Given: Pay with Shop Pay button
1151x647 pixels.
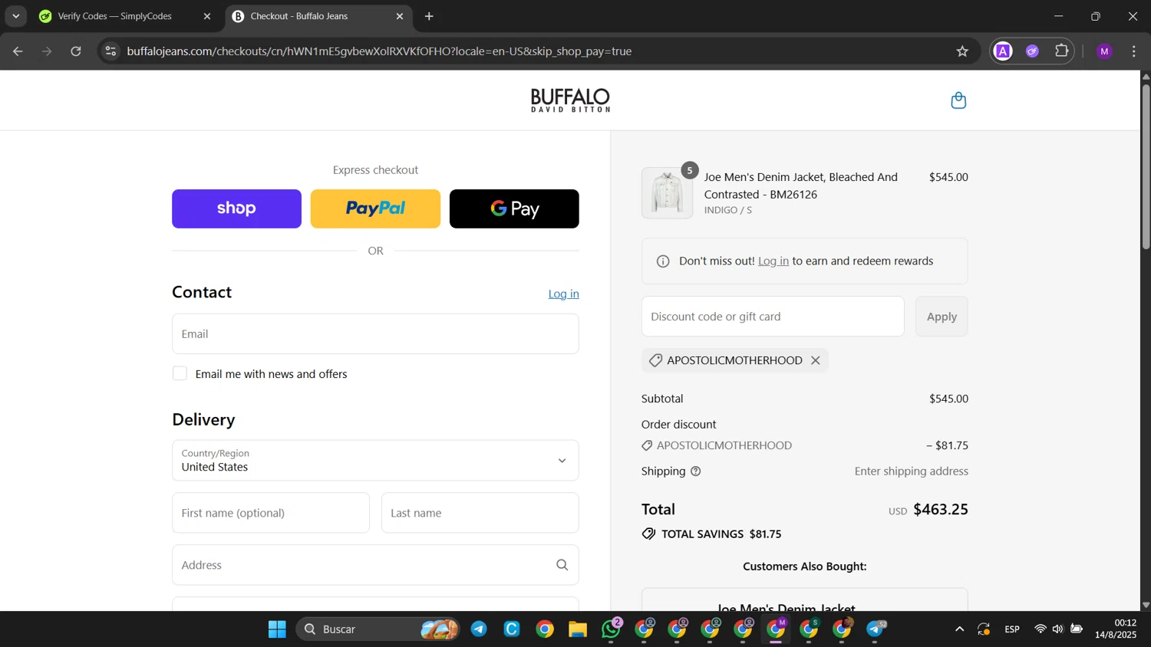Looking at the screenshot, I should (x=236, y=209).
